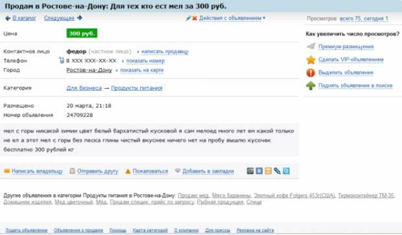Add listing via 'Добавить в закладки'
This screenshot has width=402, height=235.
pyautogui.click(x=208, y=172)
